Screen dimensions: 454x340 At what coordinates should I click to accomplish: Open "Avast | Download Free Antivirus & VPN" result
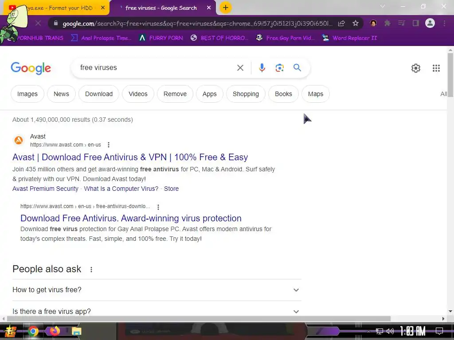click(x=130, y=157)
